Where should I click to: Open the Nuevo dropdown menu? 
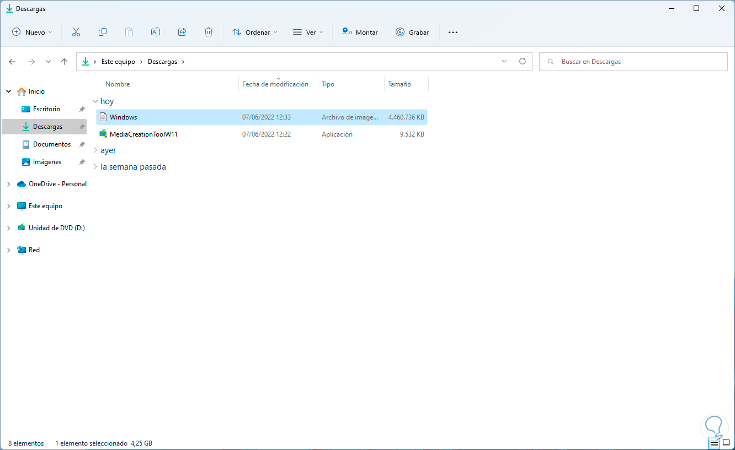32,32
